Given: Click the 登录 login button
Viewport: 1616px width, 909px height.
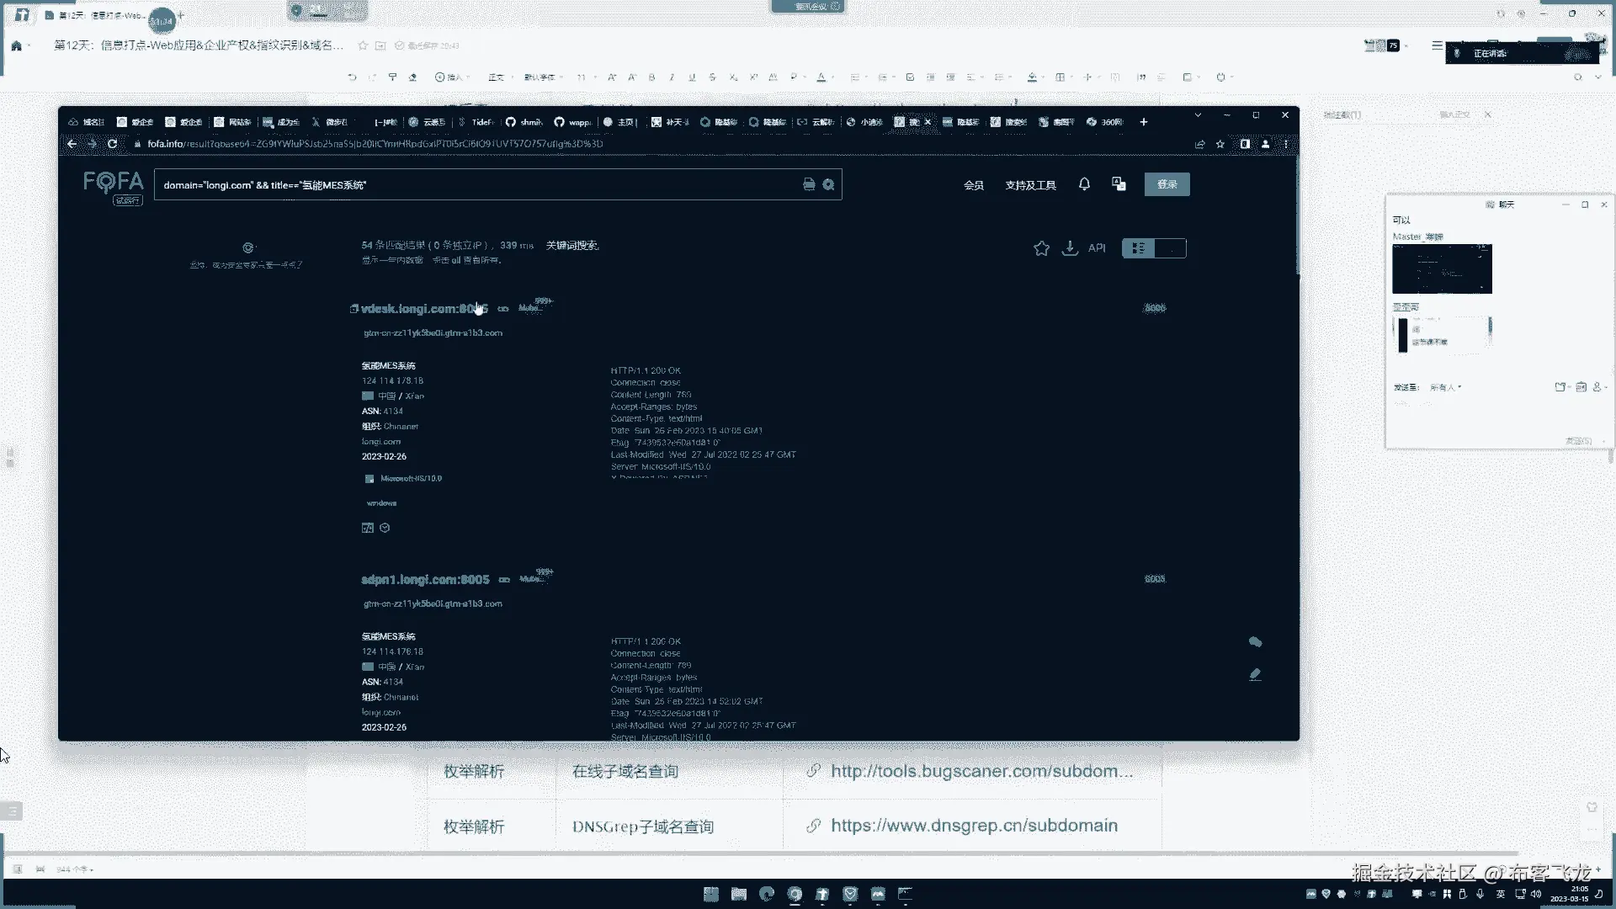Looking at the screenshot, I should click(1167, 184).
